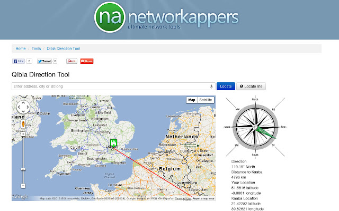
Task: Click the Dublin label on map
Action: pyautogui.click(x=45, y=113)
